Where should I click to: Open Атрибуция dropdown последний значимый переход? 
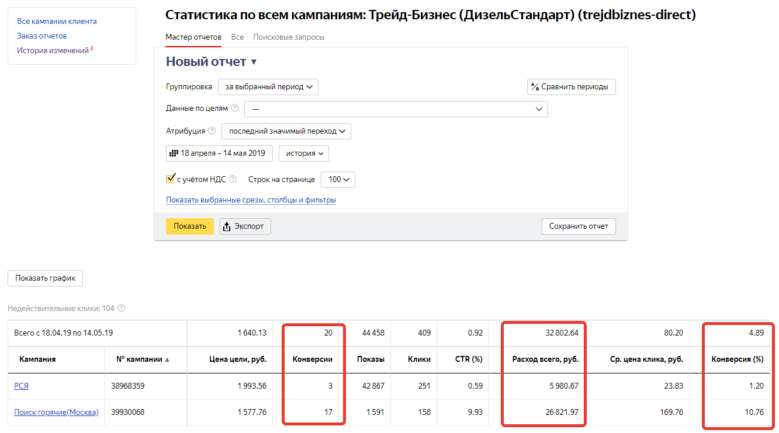tap(286, 131)
